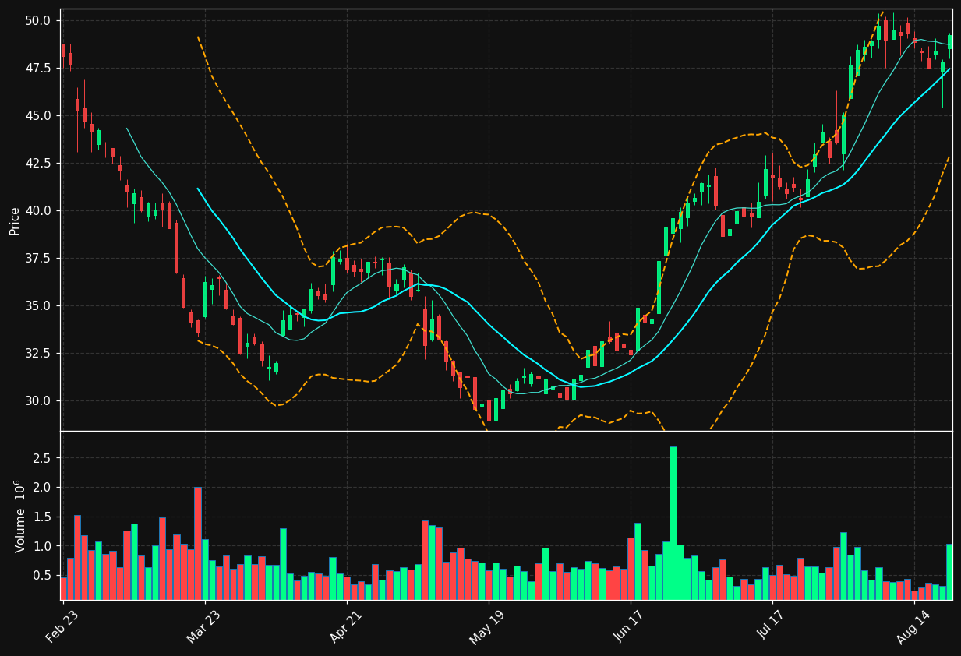Click the Aug 14 date label

point(912,627)
